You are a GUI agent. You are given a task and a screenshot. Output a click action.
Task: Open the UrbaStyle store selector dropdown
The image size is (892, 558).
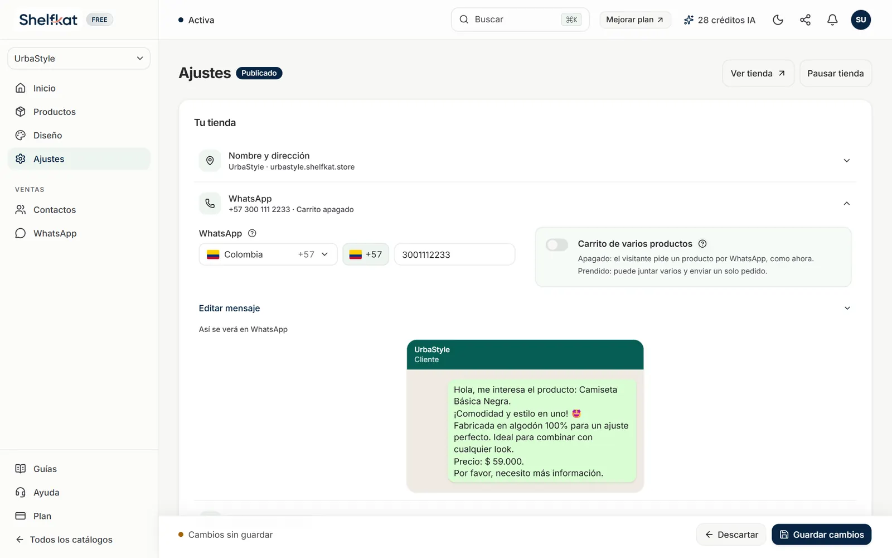coord(79,59)
